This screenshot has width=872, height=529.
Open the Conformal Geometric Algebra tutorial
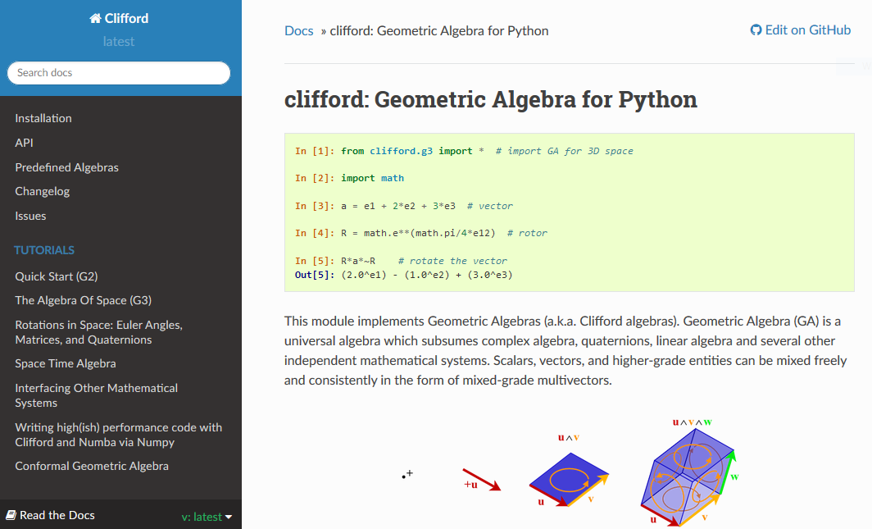pos(92,466)
